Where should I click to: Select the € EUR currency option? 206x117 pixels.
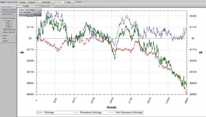click(x=4, y=23)
